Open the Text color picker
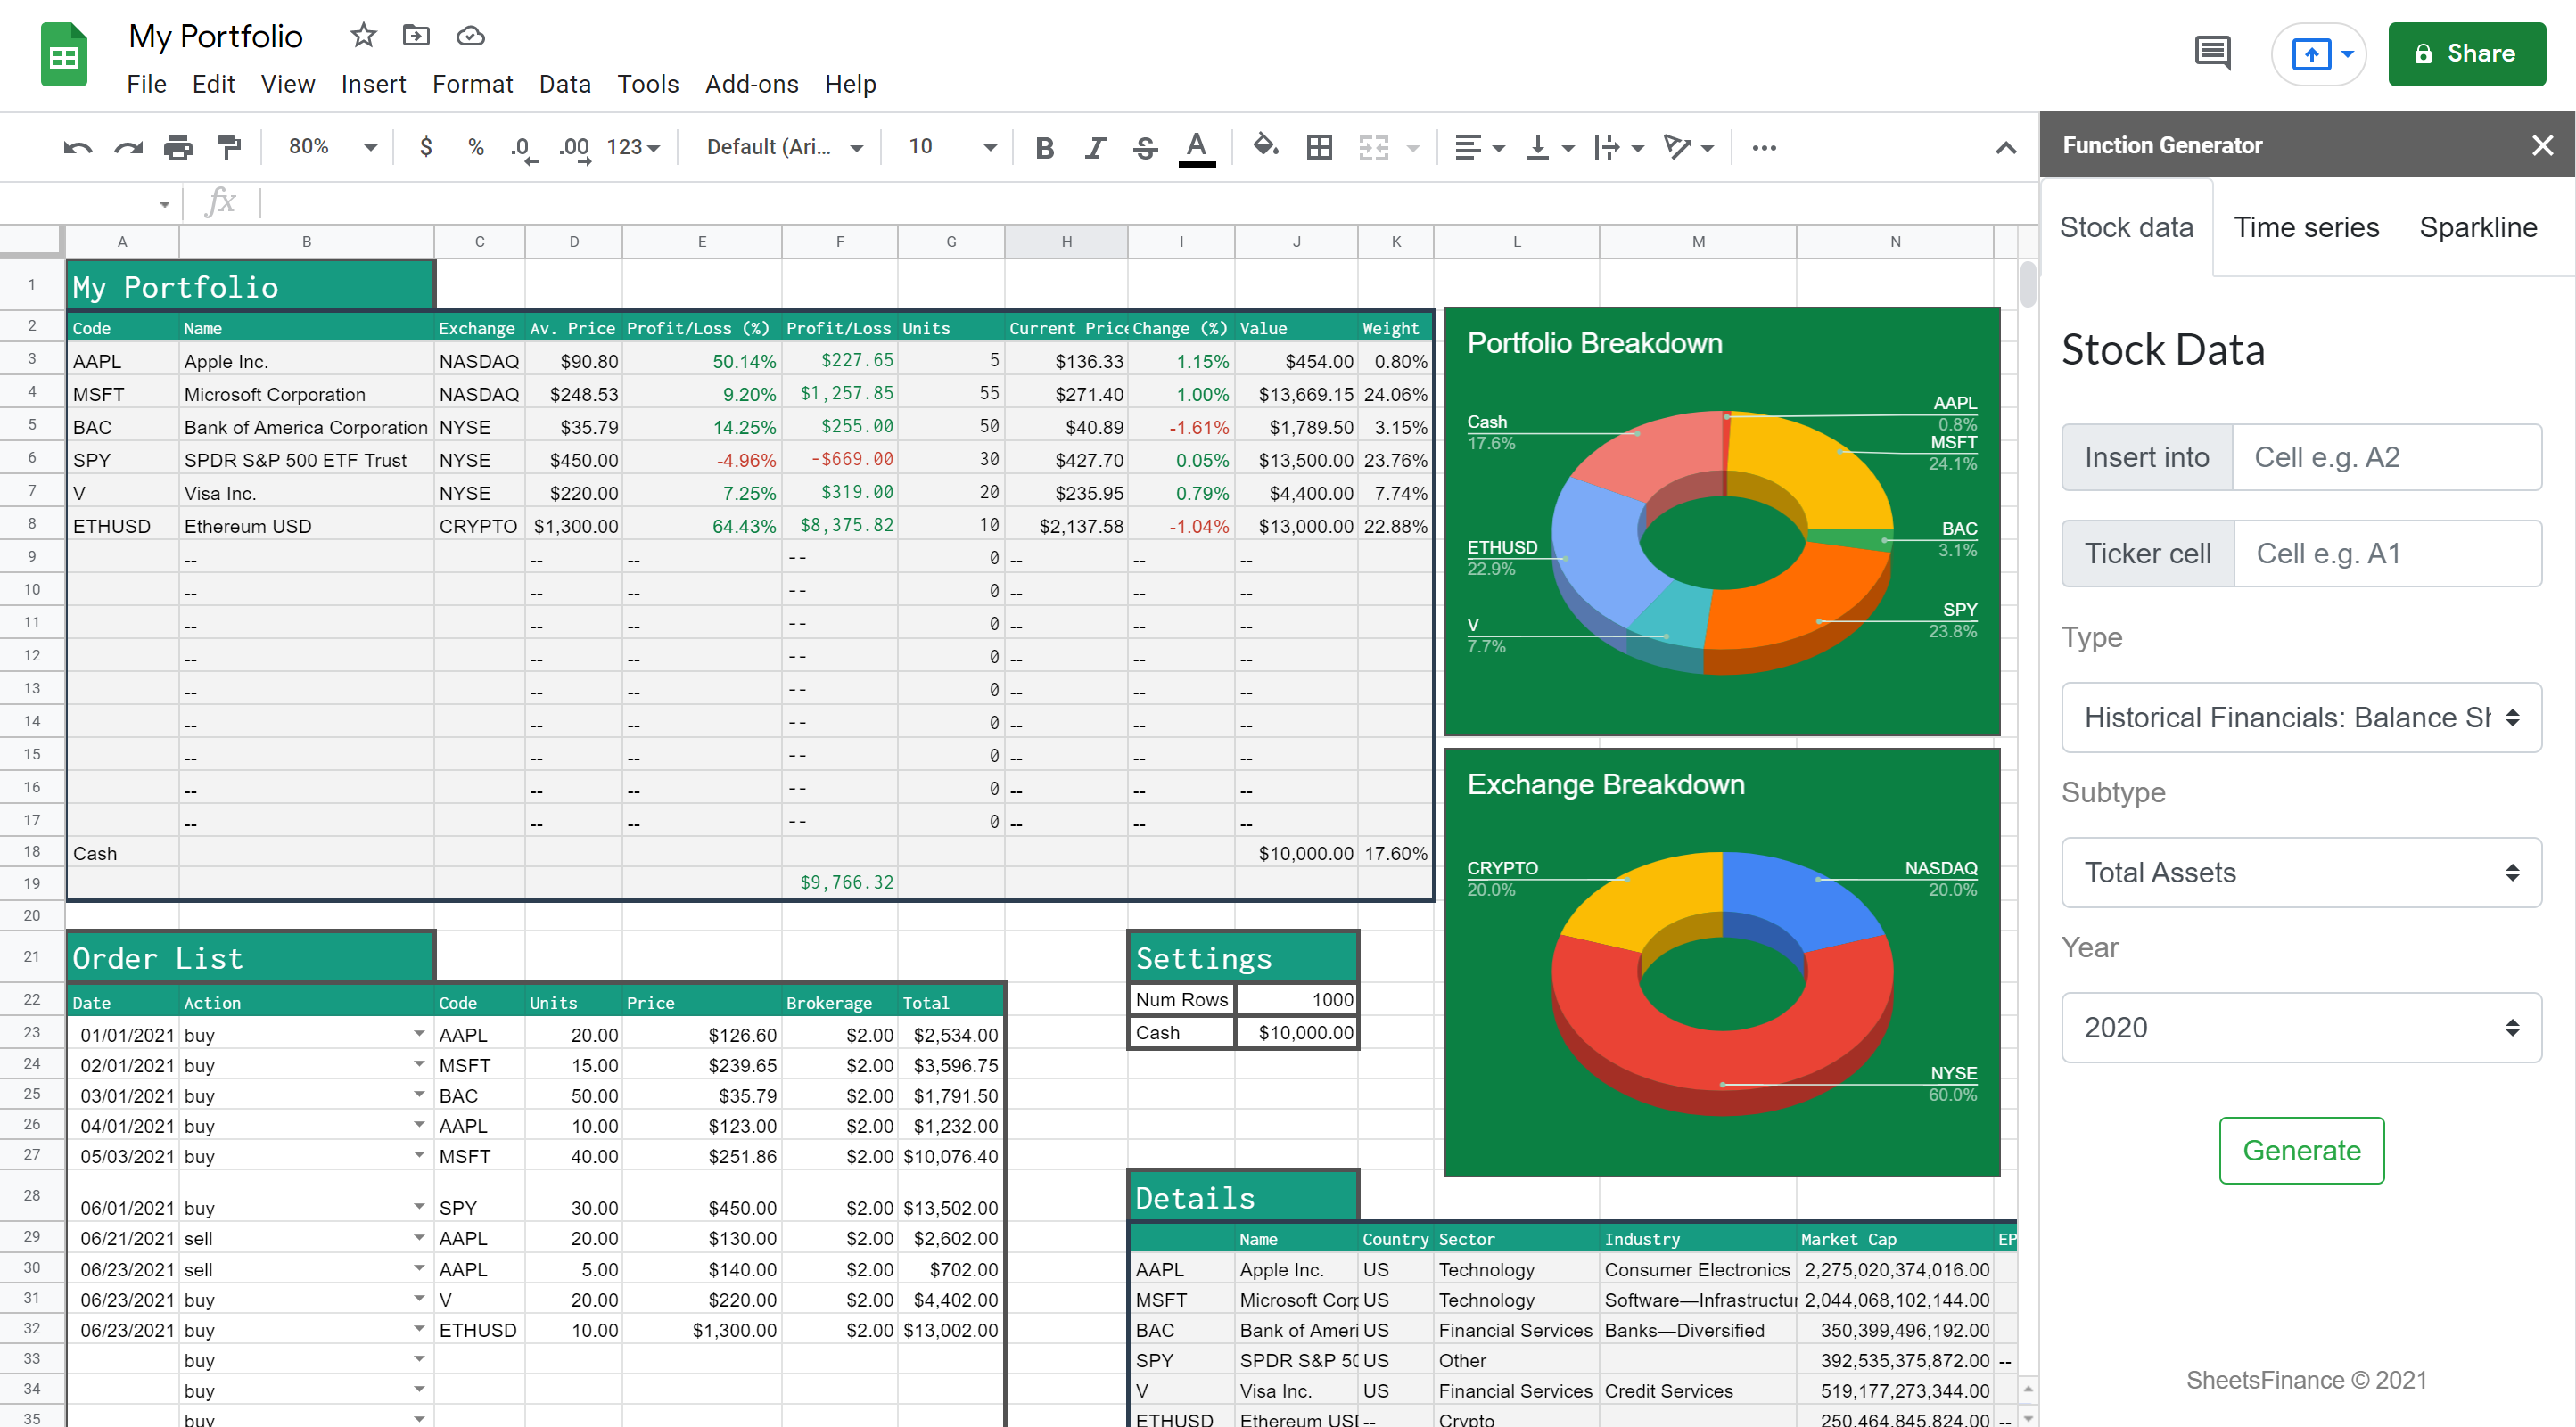The height and width of the screenshot is (1427, 2576). [x=1197, y=148]
